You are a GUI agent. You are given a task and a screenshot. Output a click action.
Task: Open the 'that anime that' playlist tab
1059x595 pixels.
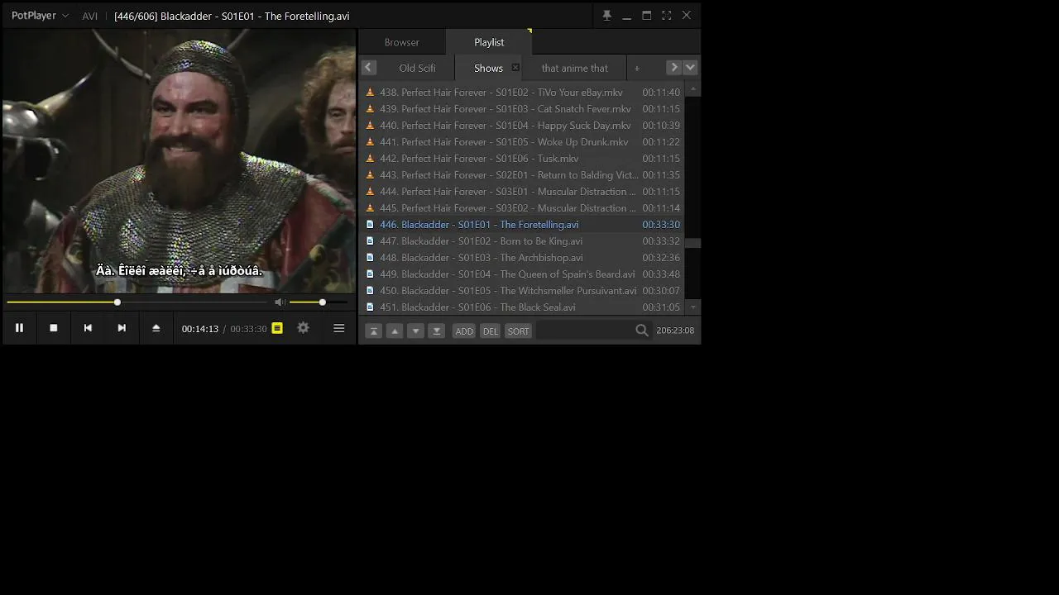tap(574, 68)
